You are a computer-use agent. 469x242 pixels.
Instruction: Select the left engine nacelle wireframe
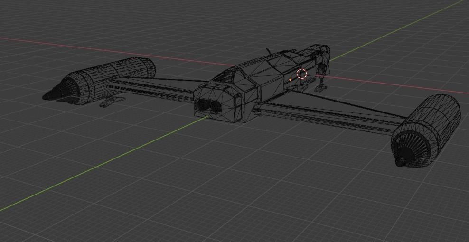[100, 81]
